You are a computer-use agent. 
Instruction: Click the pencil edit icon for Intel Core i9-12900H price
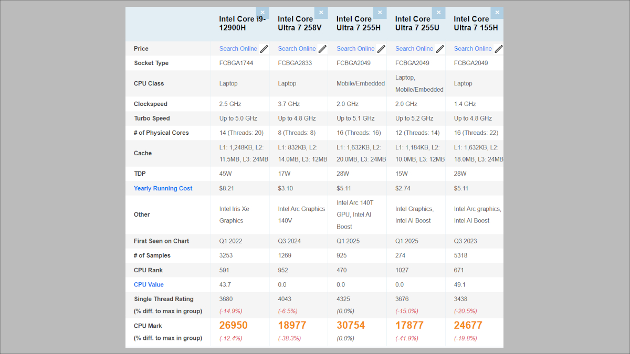tap(265, 48)
